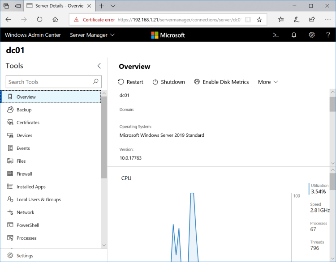Click the Restart button

pos(131,82)
